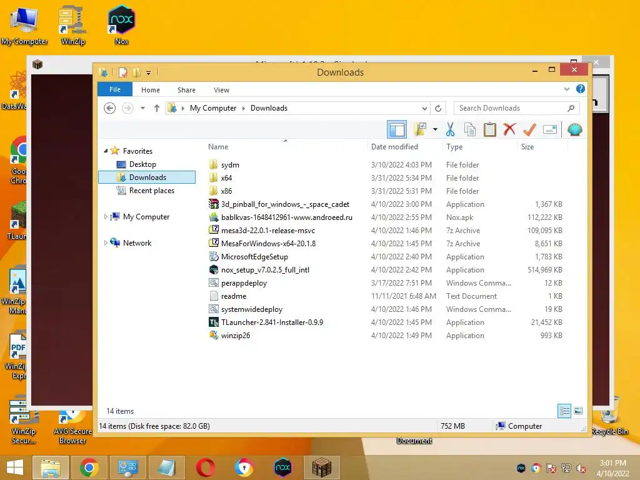Open dropdown arrow beside folder options icon
The width and height of the screenshot is (640, 480).
435,130
